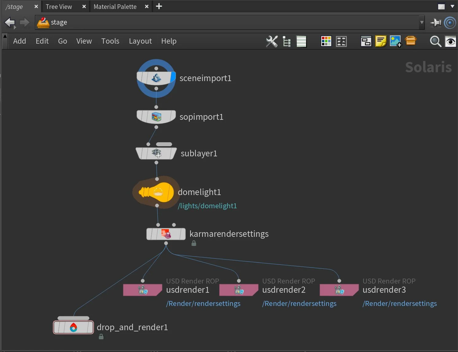The height and width of the screenshot is (352, 458).
Task: Click /Render/rendersettings under usdrender2
Action: tap(299, 303)
